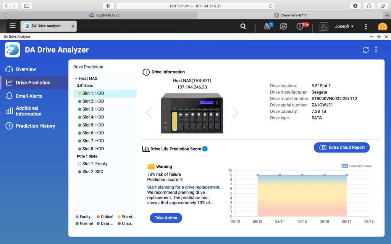The image size is (391, 244).
Task: Toggle browser sidebar button
Action: click(x=27, y=6)
